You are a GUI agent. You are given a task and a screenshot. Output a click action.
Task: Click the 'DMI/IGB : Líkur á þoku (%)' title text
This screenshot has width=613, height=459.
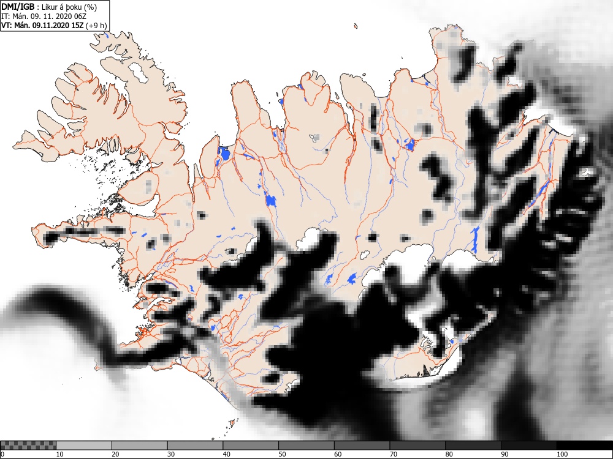pyautogui.click(x=49, y=7)
